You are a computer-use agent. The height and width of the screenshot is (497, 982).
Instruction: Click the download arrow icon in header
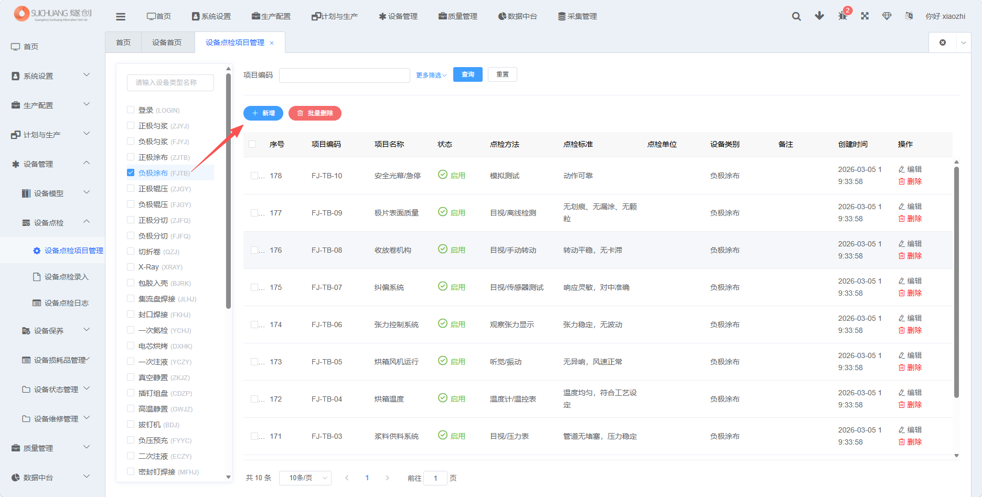819,16
